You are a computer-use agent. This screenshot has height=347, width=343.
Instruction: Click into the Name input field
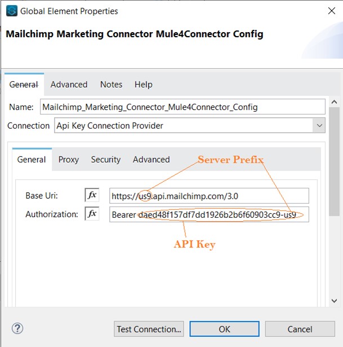pos(182,107)
